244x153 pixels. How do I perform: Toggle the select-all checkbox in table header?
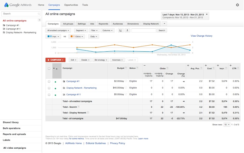(x=49, y=69)
